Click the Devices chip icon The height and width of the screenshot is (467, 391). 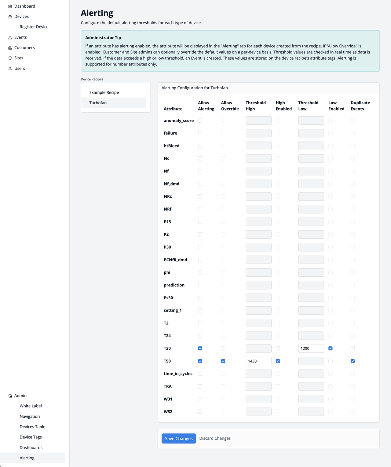point(10,17)
